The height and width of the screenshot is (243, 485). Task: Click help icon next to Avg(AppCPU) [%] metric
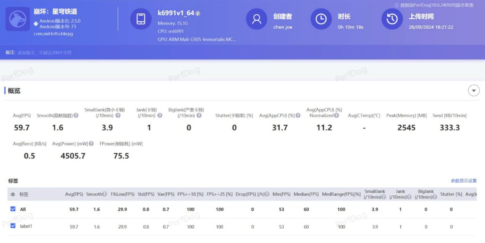298,116
